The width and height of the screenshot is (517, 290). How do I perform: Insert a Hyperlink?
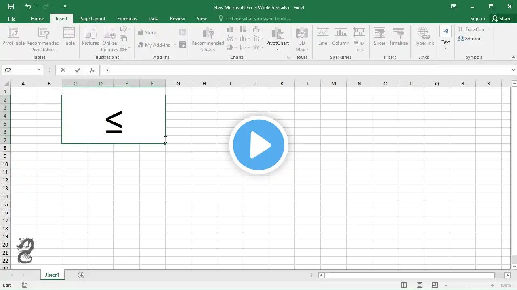point(423,36)
